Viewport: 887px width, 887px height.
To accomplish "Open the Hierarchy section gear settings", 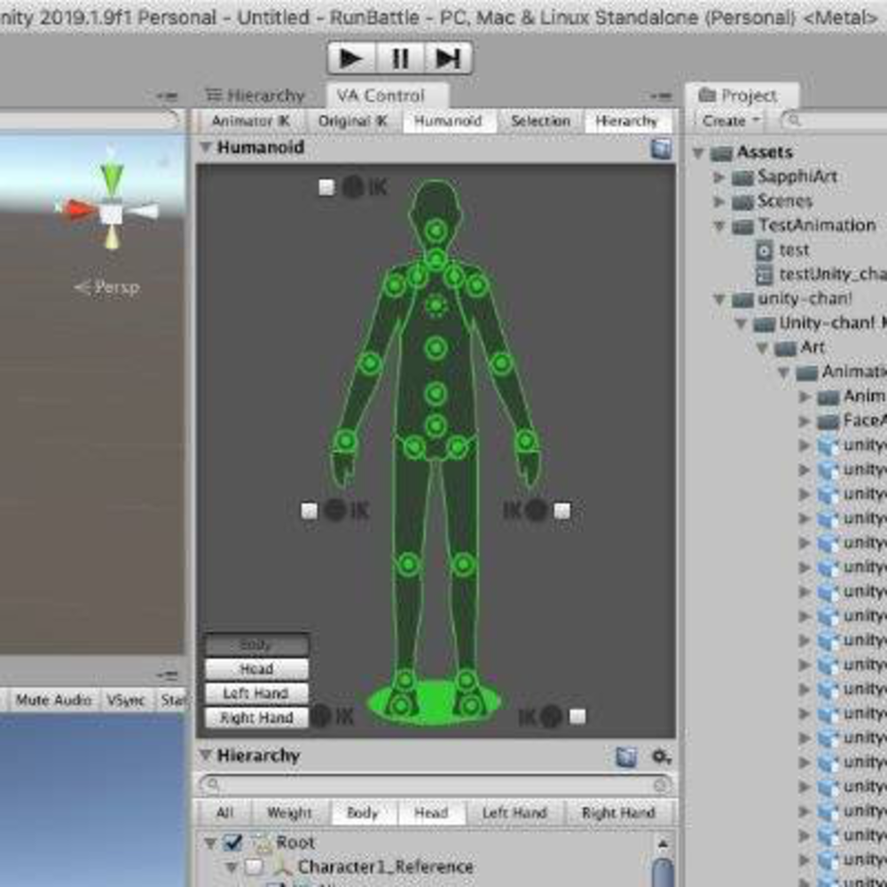I will [661, 756].
